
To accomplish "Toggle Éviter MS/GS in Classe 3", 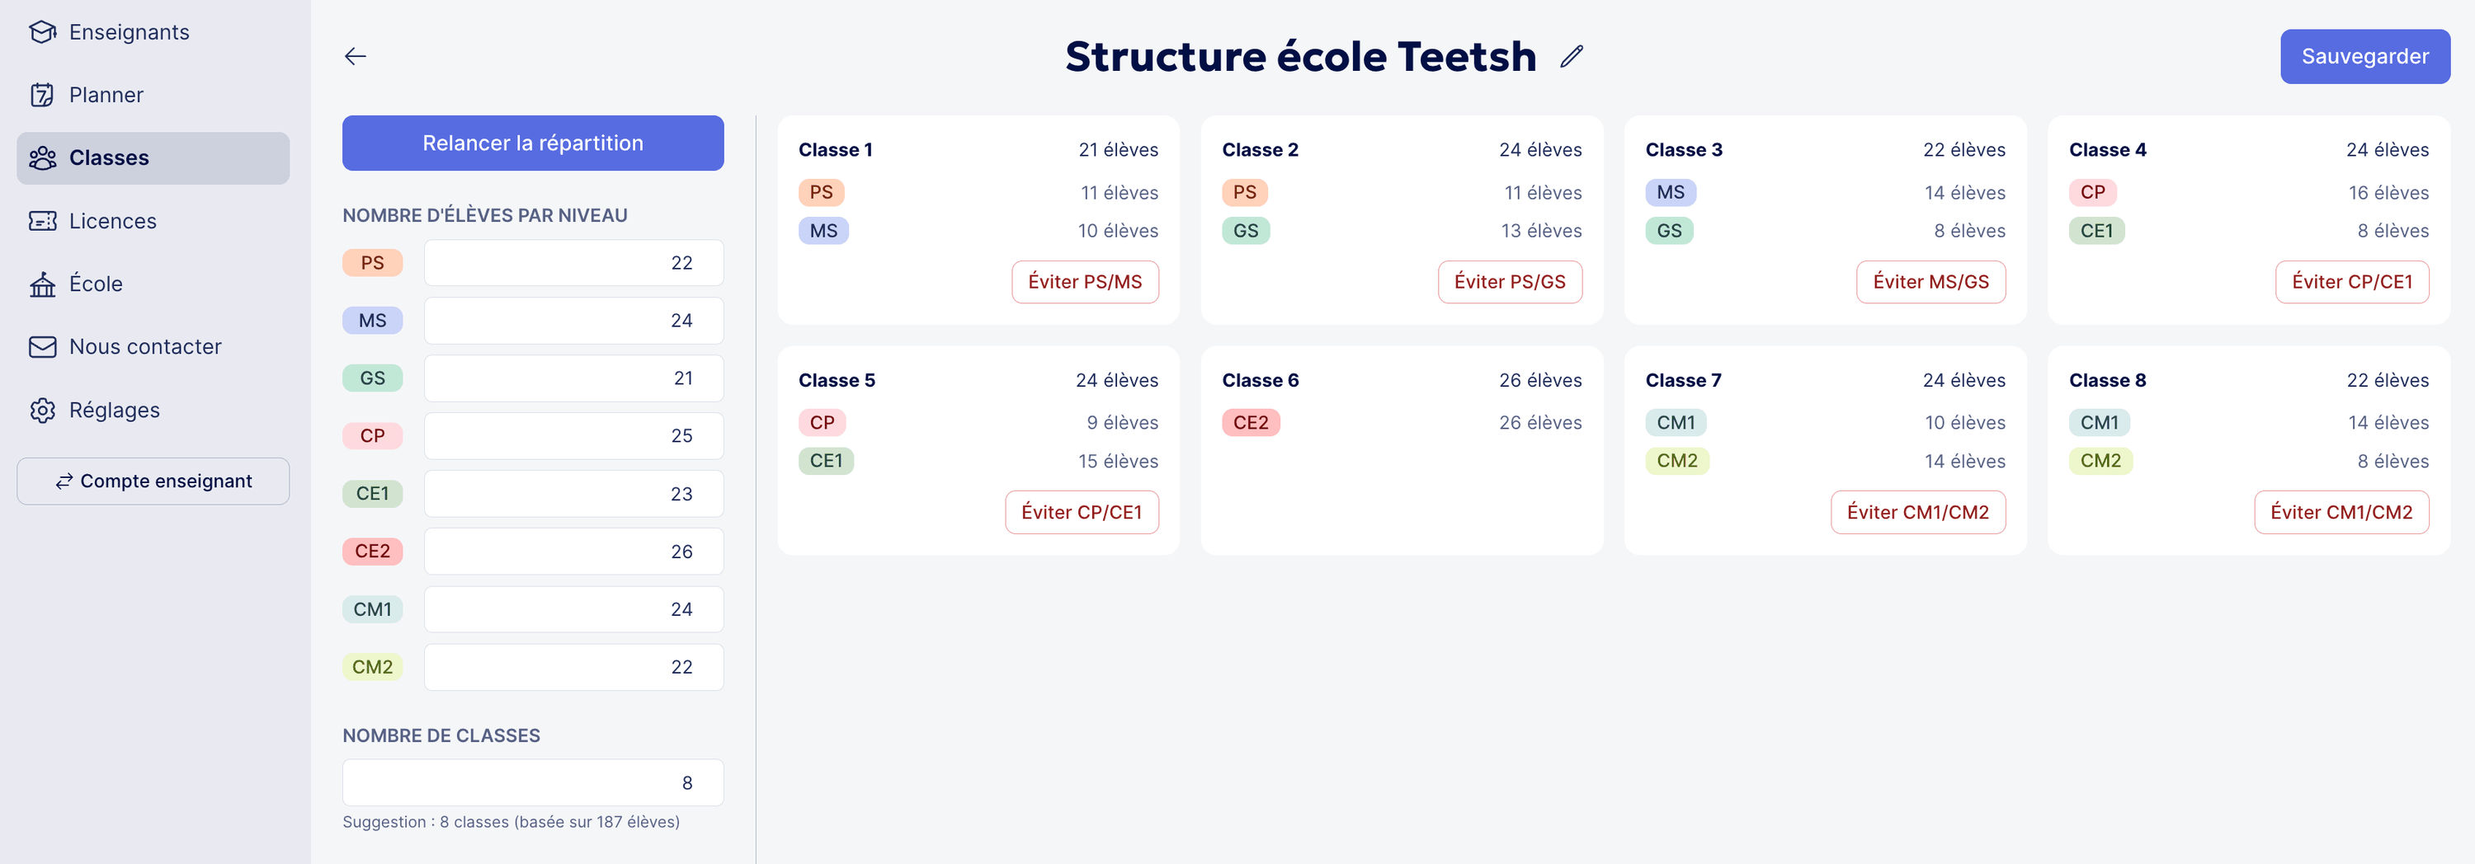I will pos(1930,282).
